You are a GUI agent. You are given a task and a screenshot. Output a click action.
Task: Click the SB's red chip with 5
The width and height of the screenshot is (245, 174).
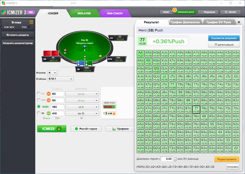click(x=85, y=57)
